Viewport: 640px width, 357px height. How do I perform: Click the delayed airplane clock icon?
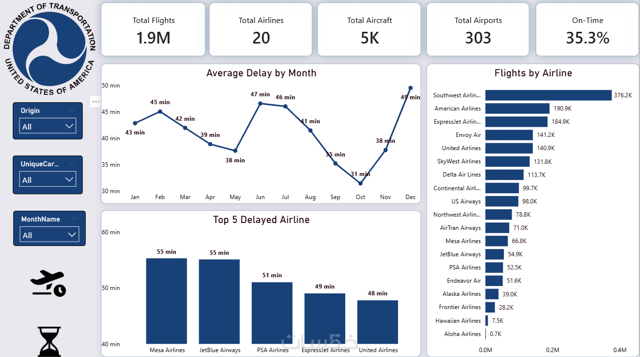click(47, 284)
